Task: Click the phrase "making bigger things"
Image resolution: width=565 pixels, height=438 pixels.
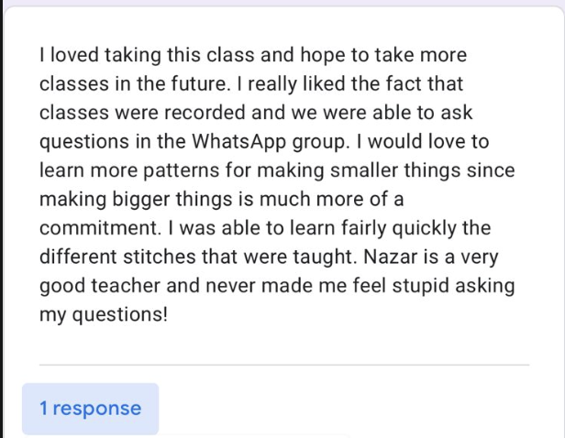Action: (136, 200)
